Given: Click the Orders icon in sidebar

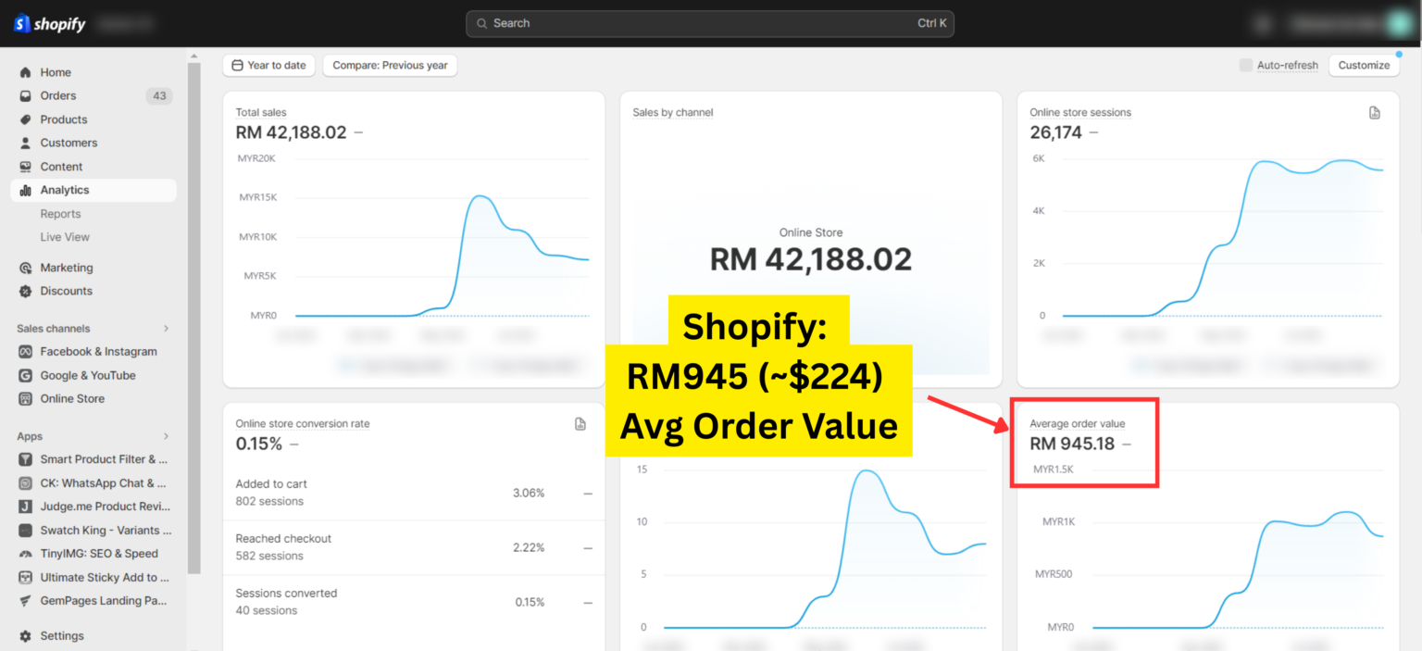Looking at the screenshot, I should coord(25,96).
